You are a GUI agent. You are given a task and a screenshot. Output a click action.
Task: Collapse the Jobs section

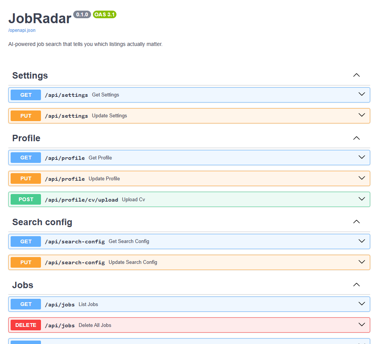[x=356, y=285]
